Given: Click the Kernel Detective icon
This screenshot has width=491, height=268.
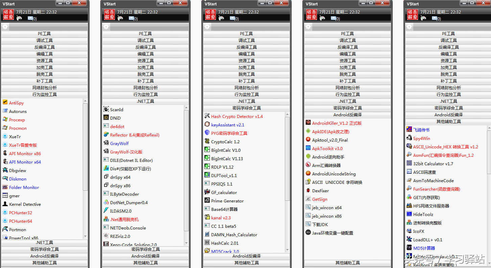Looking at the screenshot, I should click(5, 204).
